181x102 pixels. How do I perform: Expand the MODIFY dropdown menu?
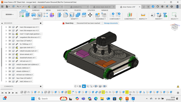74,19
